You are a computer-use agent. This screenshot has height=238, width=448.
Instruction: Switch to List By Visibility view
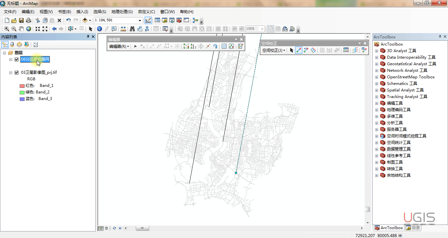tap(19, 45)
